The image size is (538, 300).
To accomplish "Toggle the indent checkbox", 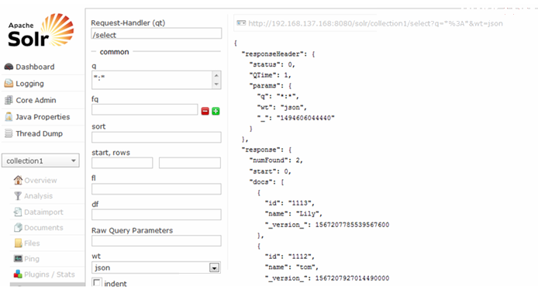I will coord(97,283).
